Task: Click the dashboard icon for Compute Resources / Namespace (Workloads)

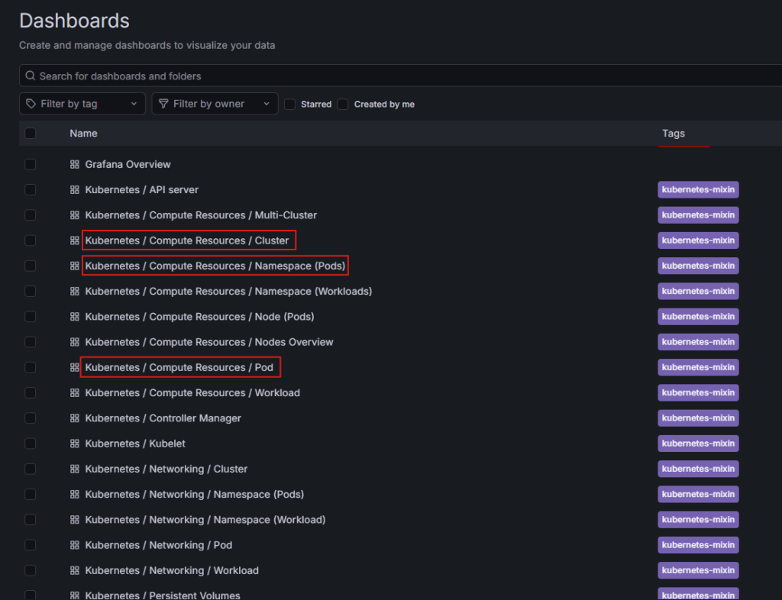Action: (75, 292)
